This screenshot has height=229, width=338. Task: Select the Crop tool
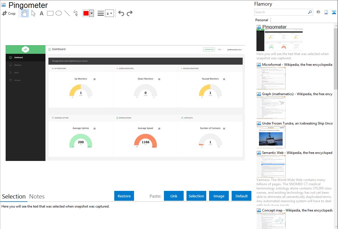coord(9,13)
